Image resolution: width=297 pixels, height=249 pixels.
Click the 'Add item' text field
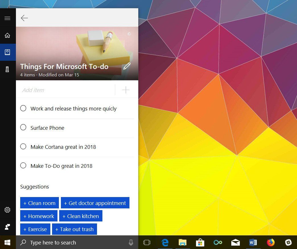(65, 90)
